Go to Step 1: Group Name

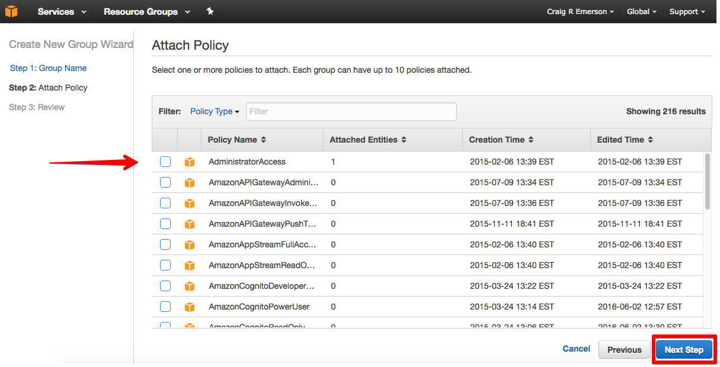pos(49,68)
